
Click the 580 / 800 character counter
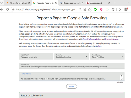[120, 82]
